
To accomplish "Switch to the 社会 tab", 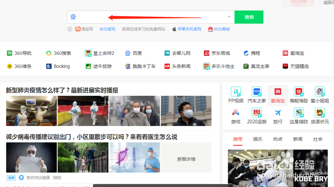I will click(318, 139).
